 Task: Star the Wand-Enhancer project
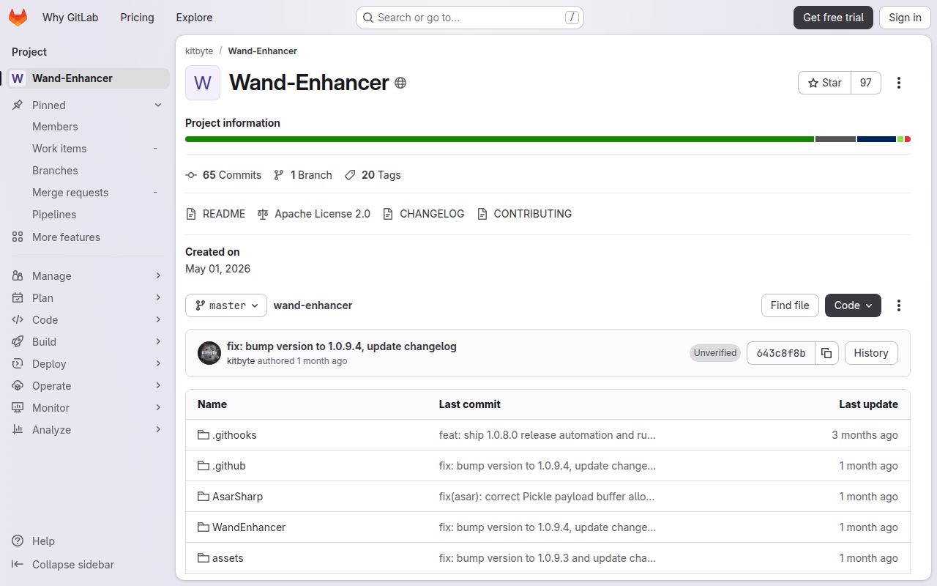point(824,83)
